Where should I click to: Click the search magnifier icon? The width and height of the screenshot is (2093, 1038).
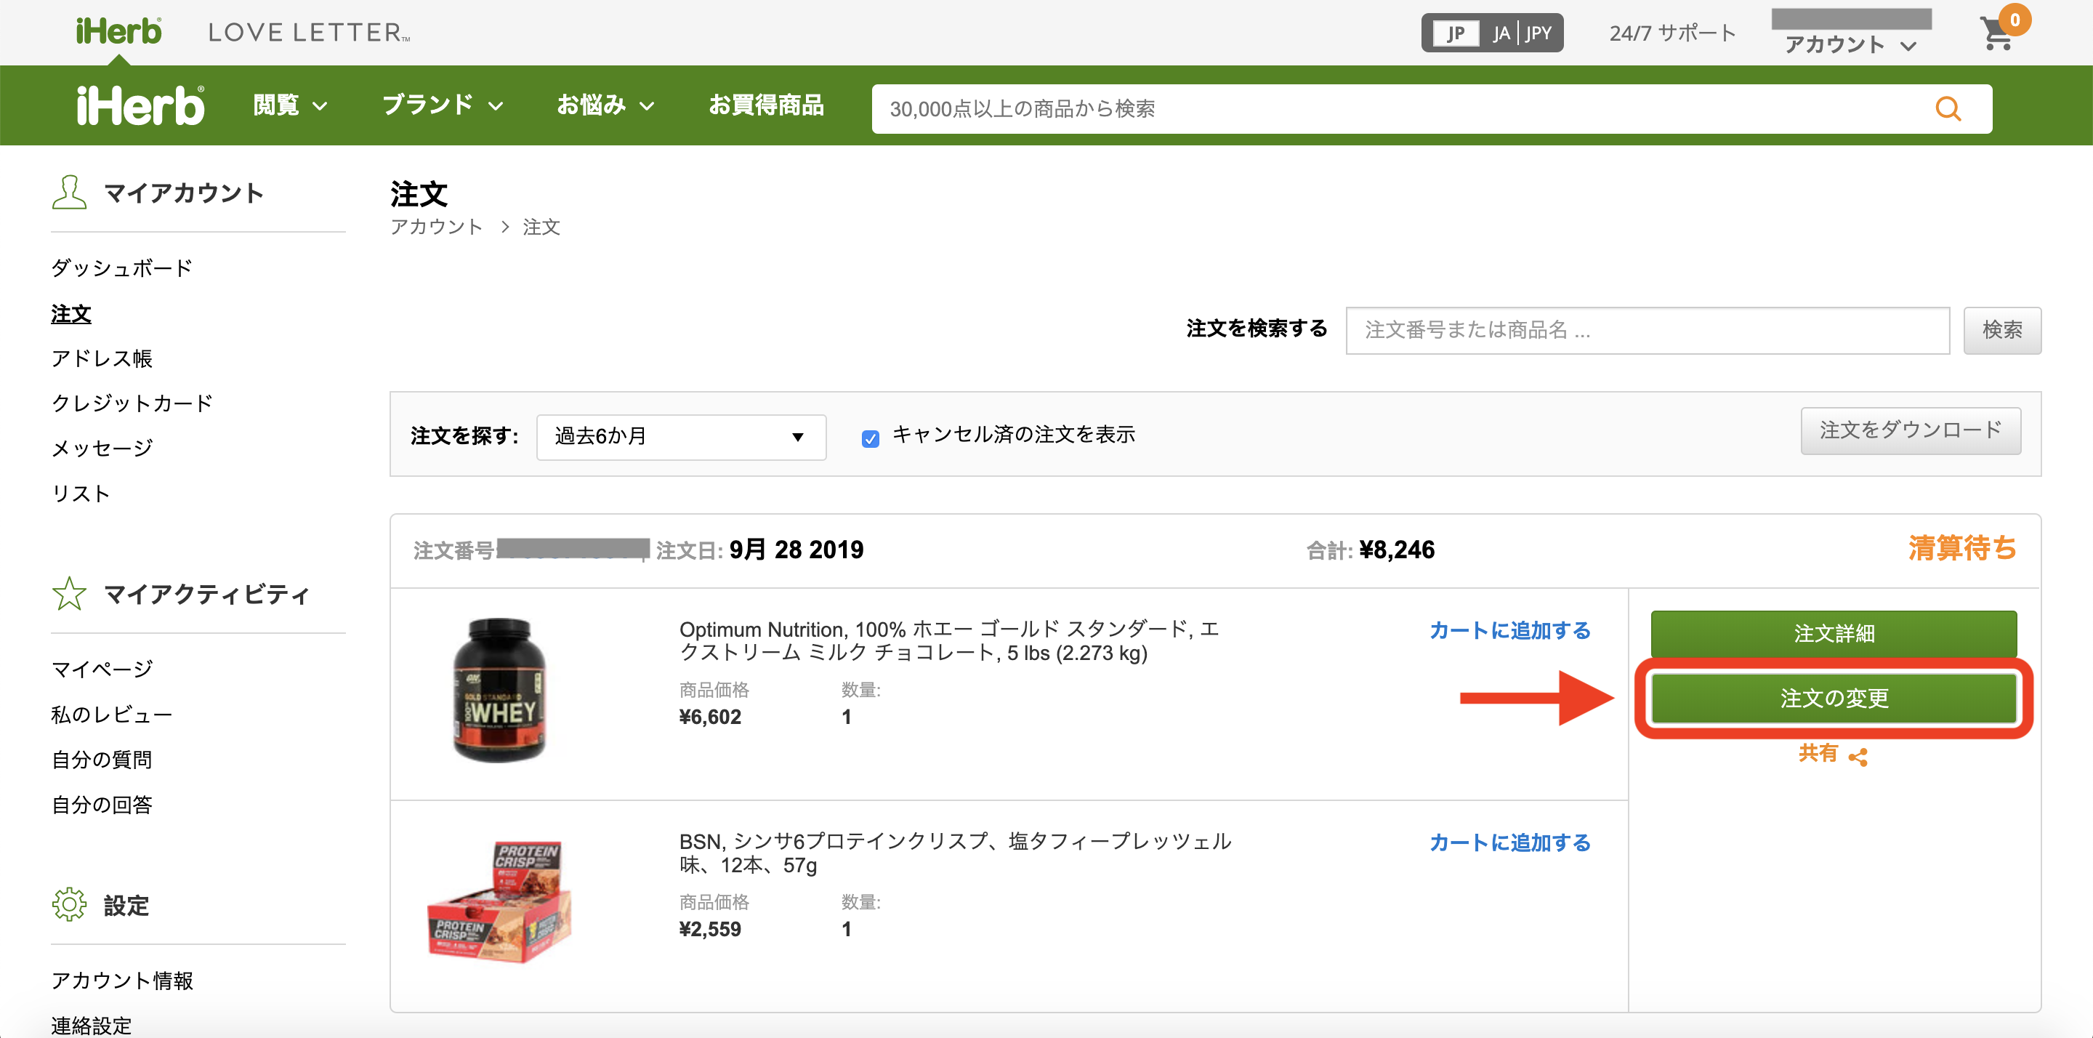pyautogui.click(x=1948, y=109)
